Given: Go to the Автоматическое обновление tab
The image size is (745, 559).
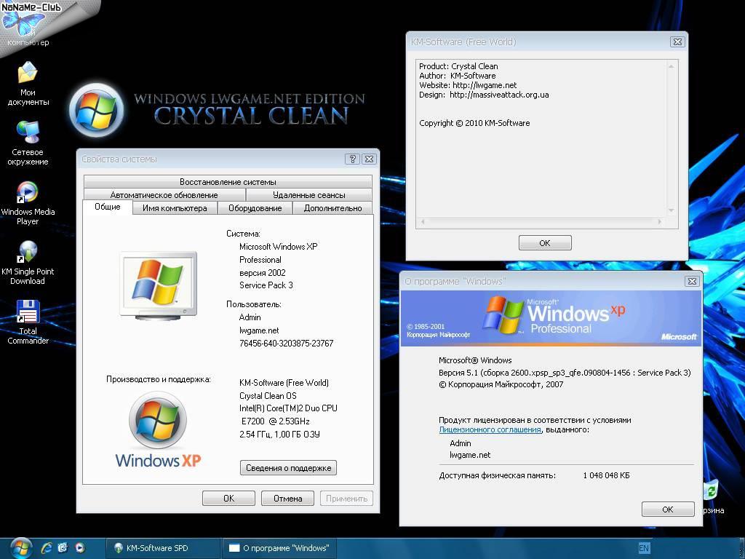Looking at the screenshot, I should coord(164,195).
